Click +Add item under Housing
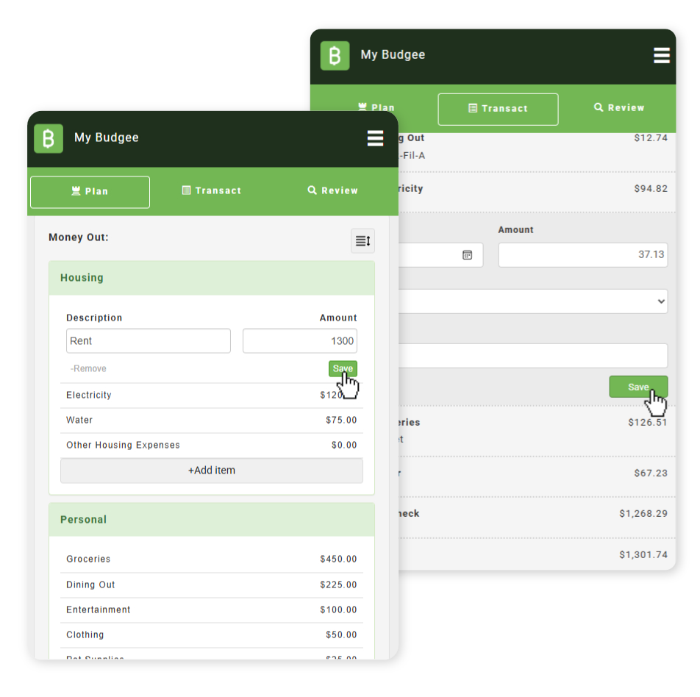 [212, 471]
